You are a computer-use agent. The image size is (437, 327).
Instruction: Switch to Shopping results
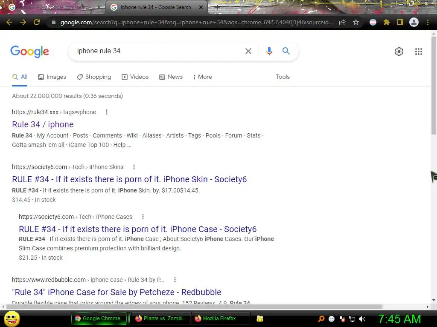[94, 77]
